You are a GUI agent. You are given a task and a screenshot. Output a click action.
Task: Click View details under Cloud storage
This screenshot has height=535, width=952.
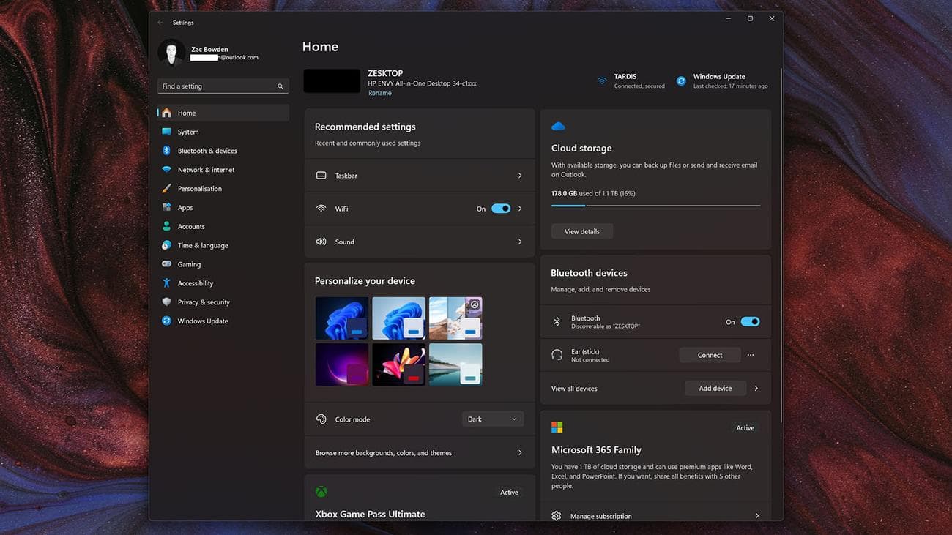click(x=581, y=231)
